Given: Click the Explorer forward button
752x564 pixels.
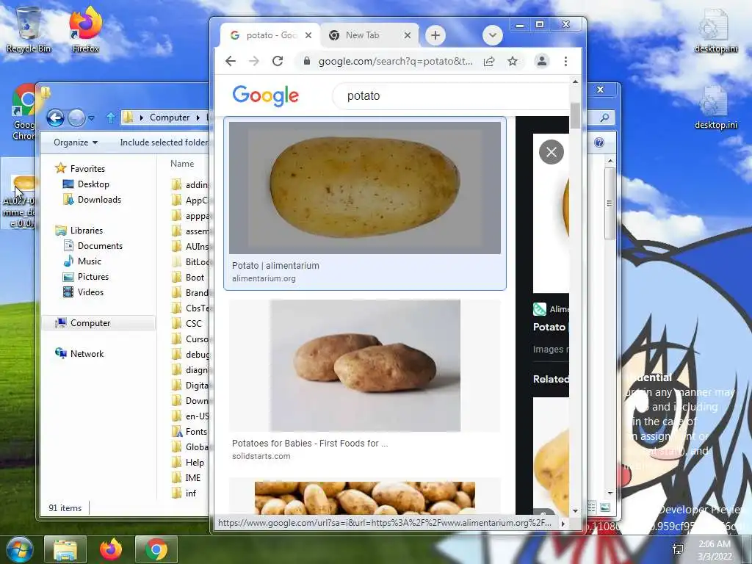Looking at the screenshot, I should [76, 117].
